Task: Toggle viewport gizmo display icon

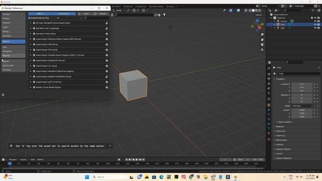Action: point(230,10)
